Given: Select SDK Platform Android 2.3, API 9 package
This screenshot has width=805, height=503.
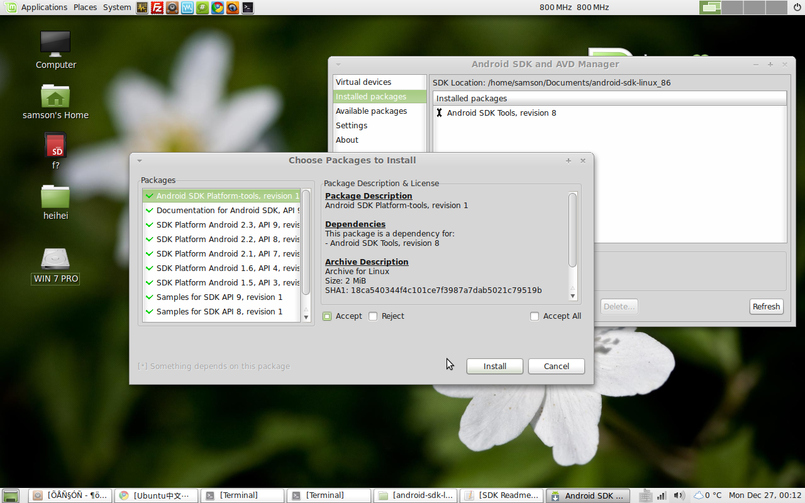Looking at the screenshot, I should 221,225.
